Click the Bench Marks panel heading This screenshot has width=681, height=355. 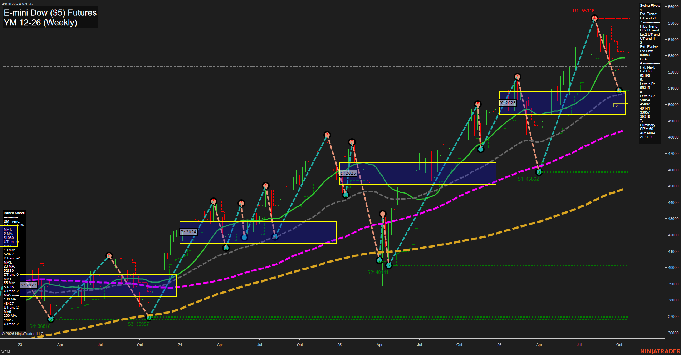[x=14, y=213]
